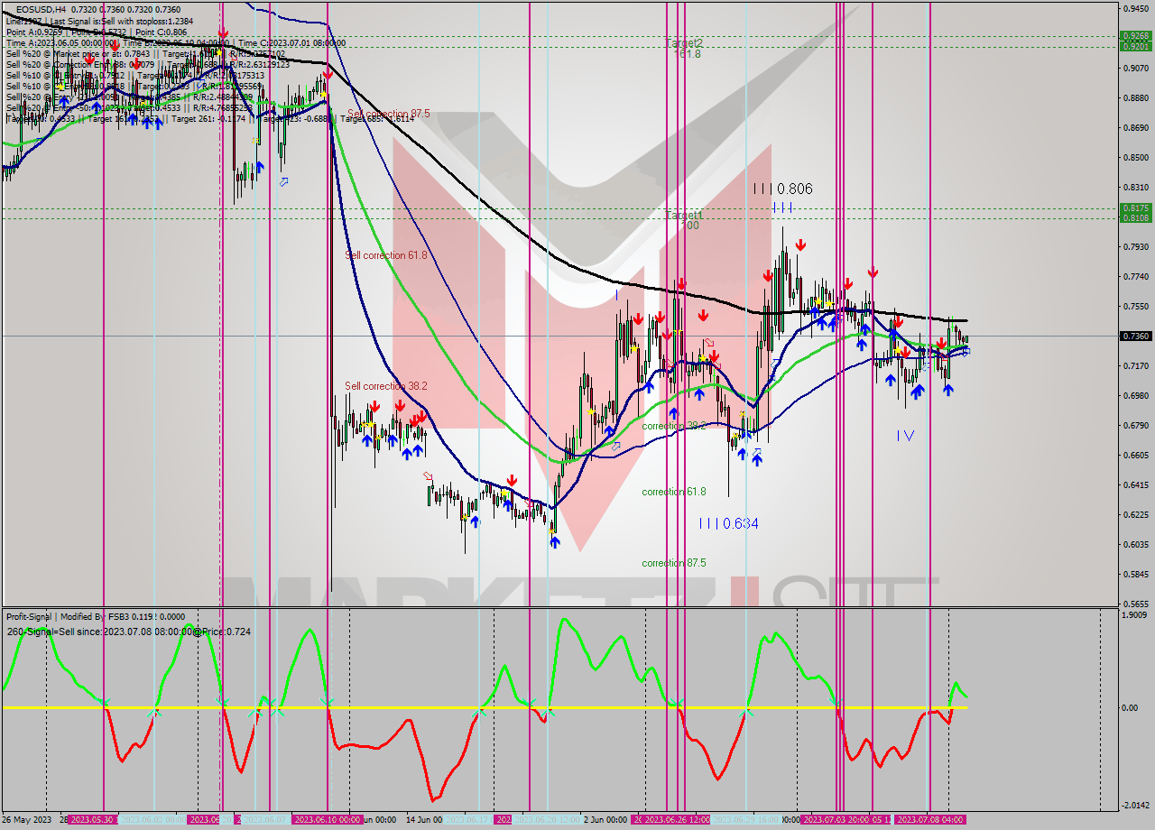Select the Target2 161.8 label
The height and width of the screenshot is (830, 1155).
click(684, 48)
